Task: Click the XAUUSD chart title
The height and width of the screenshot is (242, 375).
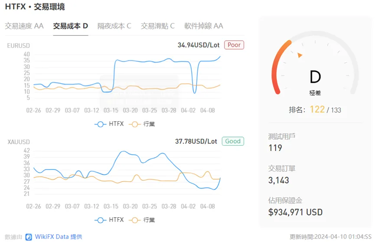Action: tap(19, 142)
